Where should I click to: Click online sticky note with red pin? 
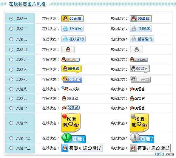click(x=71, y=123)
